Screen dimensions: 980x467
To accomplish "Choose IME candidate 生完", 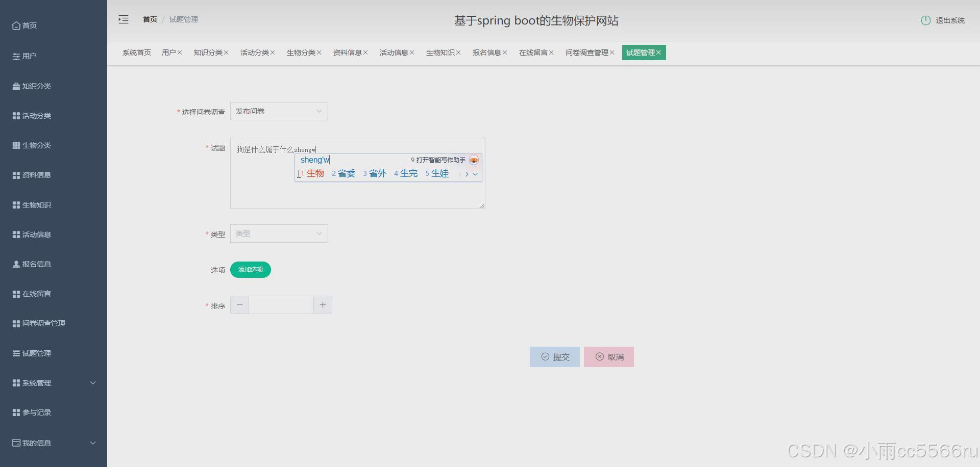I will (x=406, y=174).
